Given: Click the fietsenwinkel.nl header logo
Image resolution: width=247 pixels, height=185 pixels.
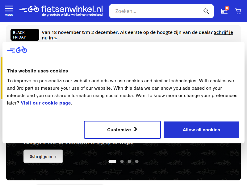Looking at the screenshot, I should tap(61, 11).
